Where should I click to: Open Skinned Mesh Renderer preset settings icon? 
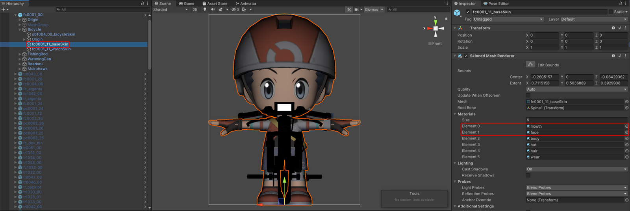click(619, 56)
